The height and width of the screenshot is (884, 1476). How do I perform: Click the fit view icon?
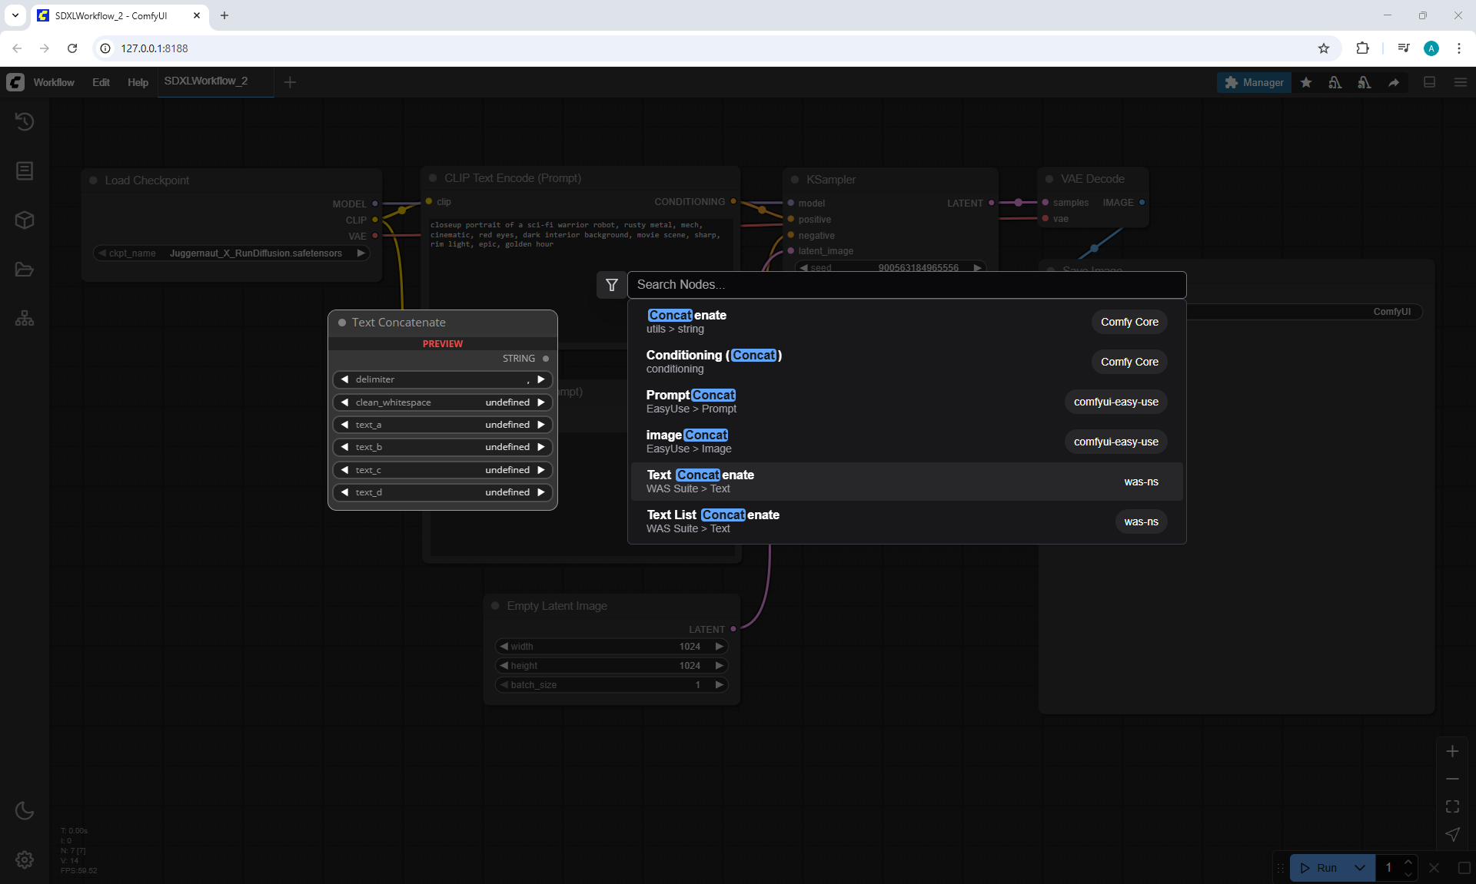point(1452,806)
